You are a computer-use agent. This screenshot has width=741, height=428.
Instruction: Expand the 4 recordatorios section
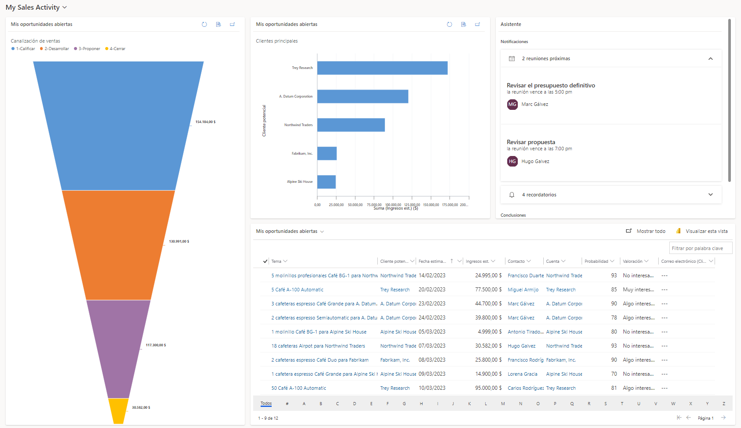pyautogui.click(x=710, y=195)
